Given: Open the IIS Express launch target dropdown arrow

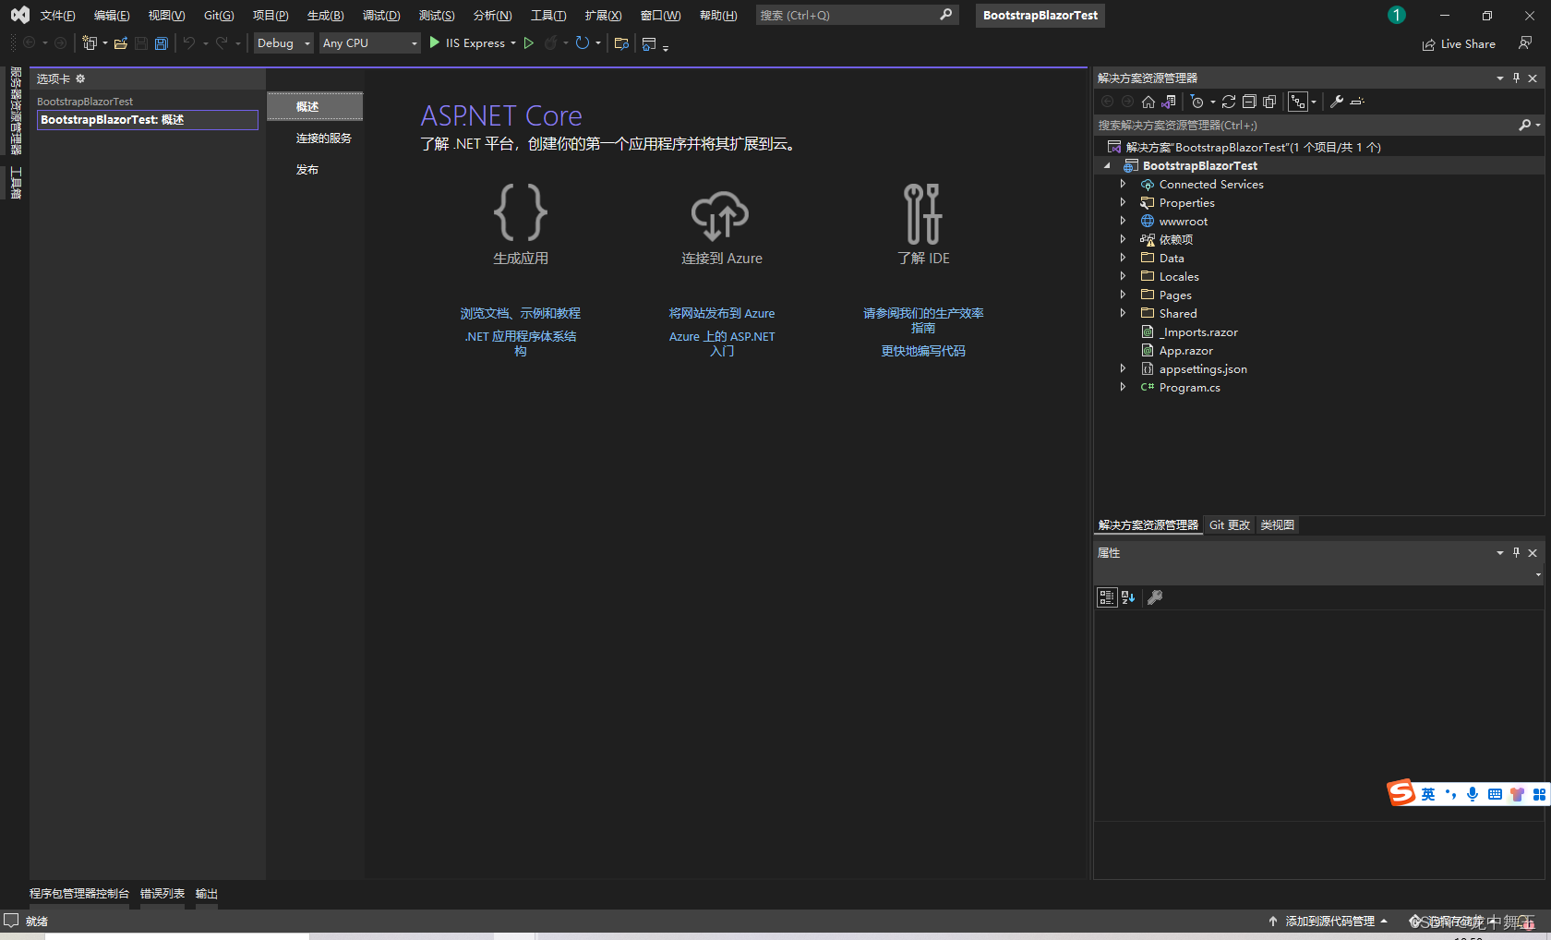Looking at the screenshot, I should click(513, 43).
